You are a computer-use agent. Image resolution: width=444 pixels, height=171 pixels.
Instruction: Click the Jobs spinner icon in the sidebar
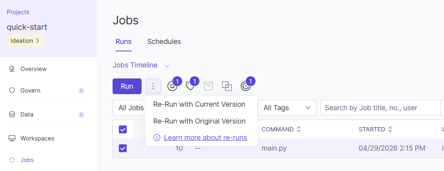click(x=12, y=160)
